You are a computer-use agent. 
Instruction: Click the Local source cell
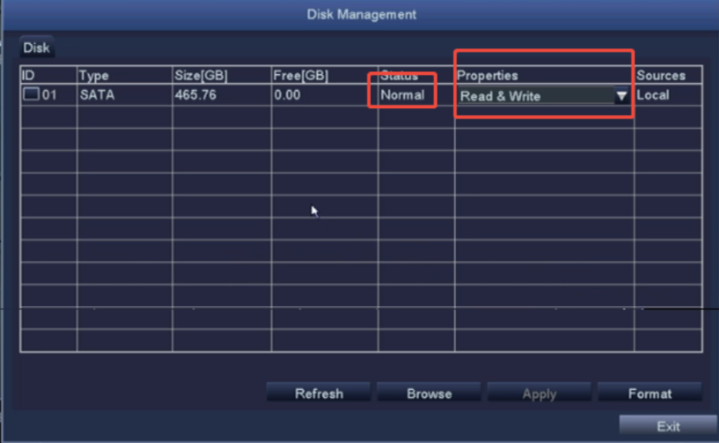point(653,96)
